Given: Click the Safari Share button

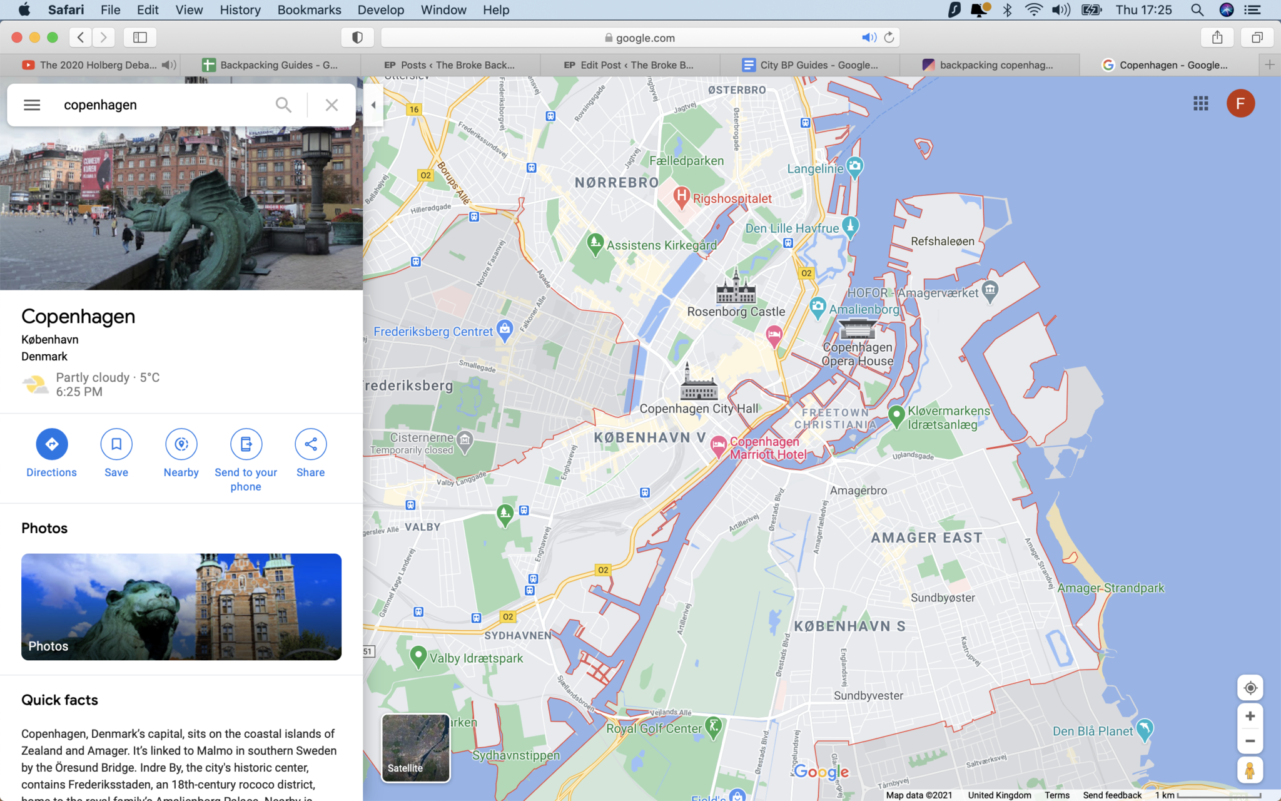Looking at the screenshot, I should coord(1217,38).
